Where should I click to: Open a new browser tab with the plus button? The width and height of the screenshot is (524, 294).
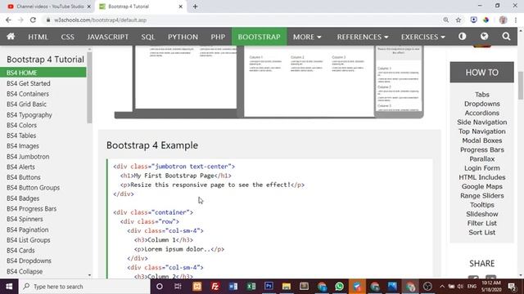(x=195, y=7)
